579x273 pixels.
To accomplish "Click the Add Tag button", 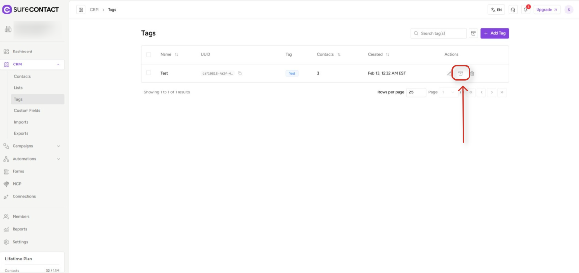I will [x=495, y=33].
